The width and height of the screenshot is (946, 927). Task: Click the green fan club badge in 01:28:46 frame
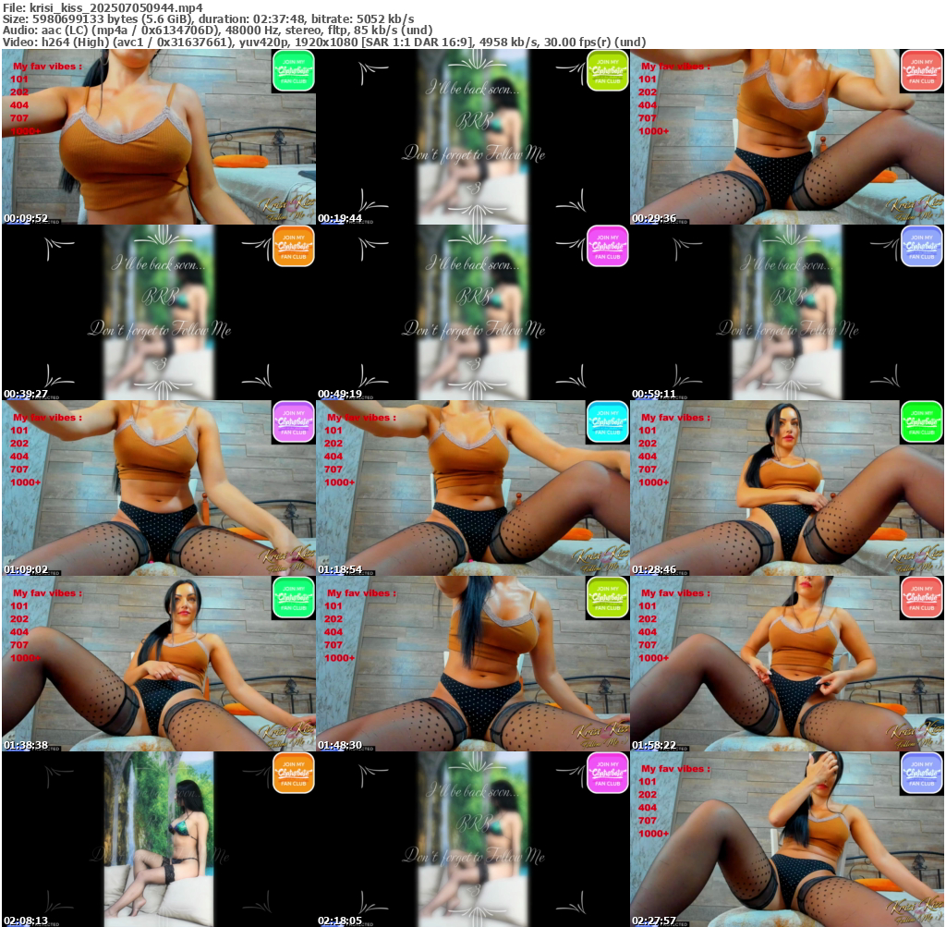922,422
